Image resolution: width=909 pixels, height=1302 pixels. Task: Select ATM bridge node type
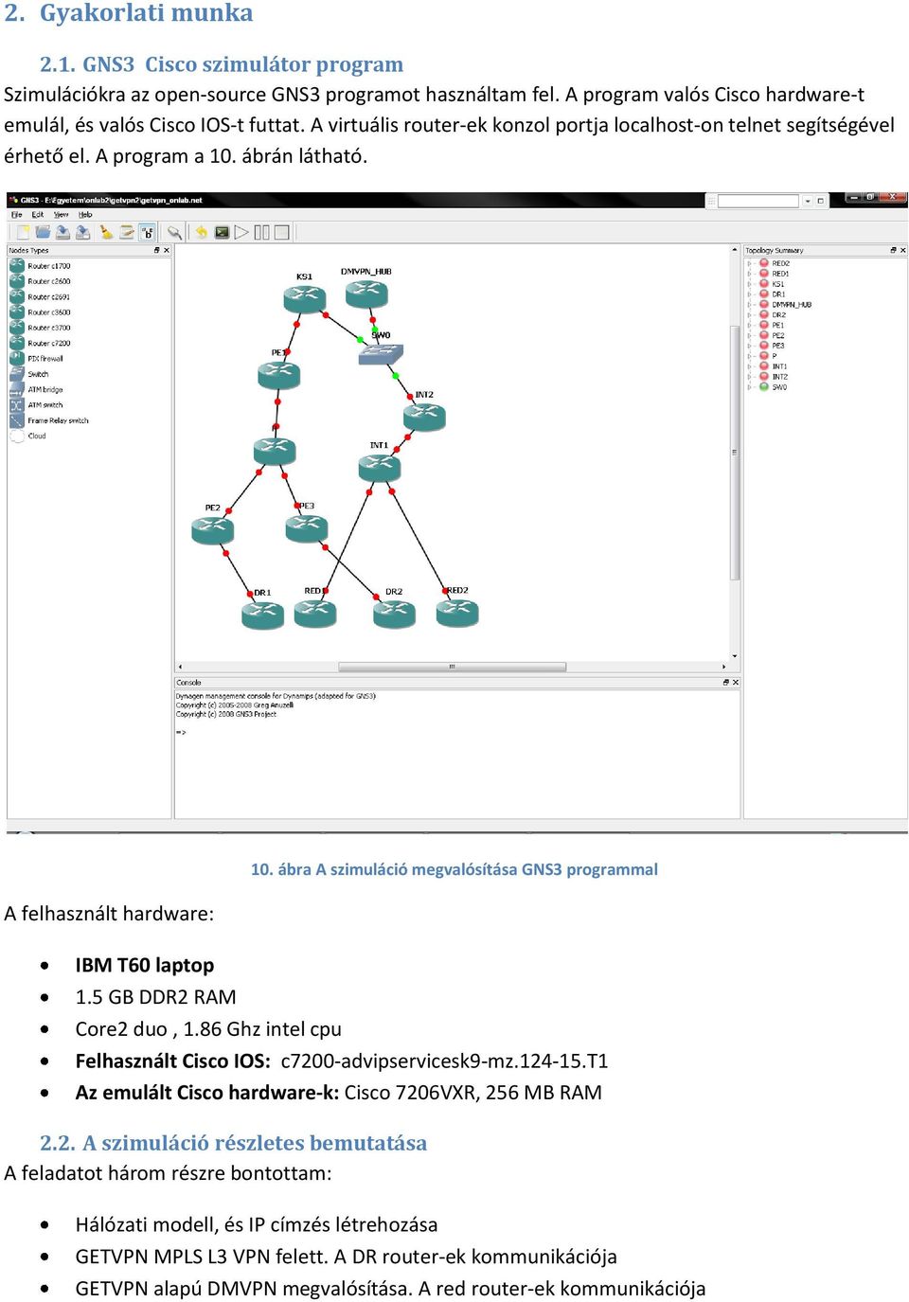(x=37, y=389)
